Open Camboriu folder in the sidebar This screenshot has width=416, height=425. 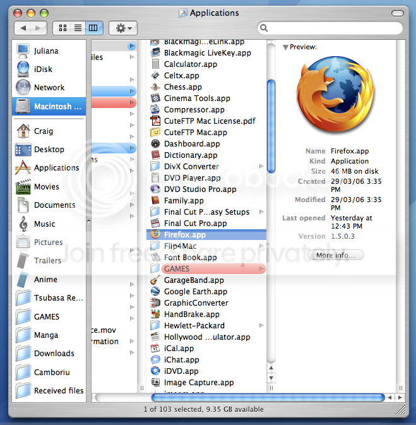click(49, 372)
